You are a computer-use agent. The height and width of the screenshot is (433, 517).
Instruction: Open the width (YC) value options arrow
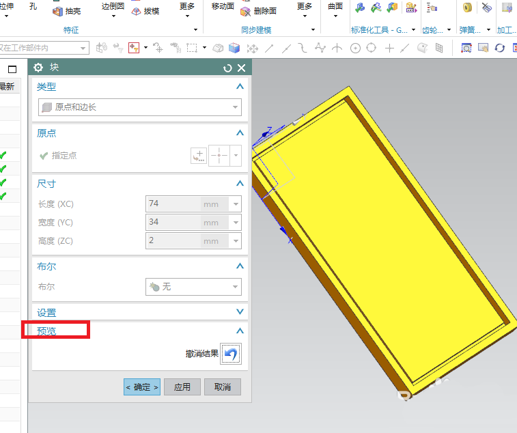236,223
